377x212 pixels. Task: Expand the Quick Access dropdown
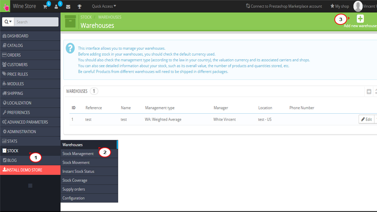[x=104, y=6]
